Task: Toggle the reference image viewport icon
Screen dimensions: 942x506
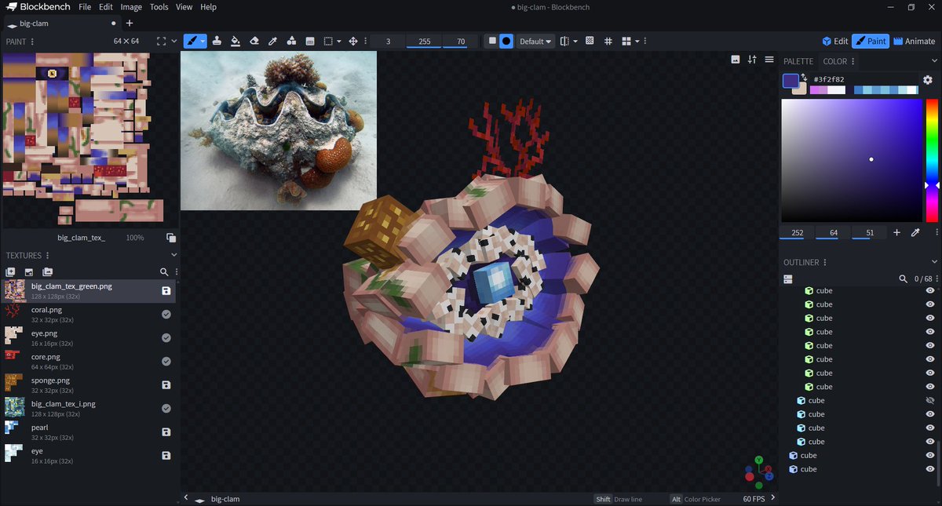Action: click(736, 60)
